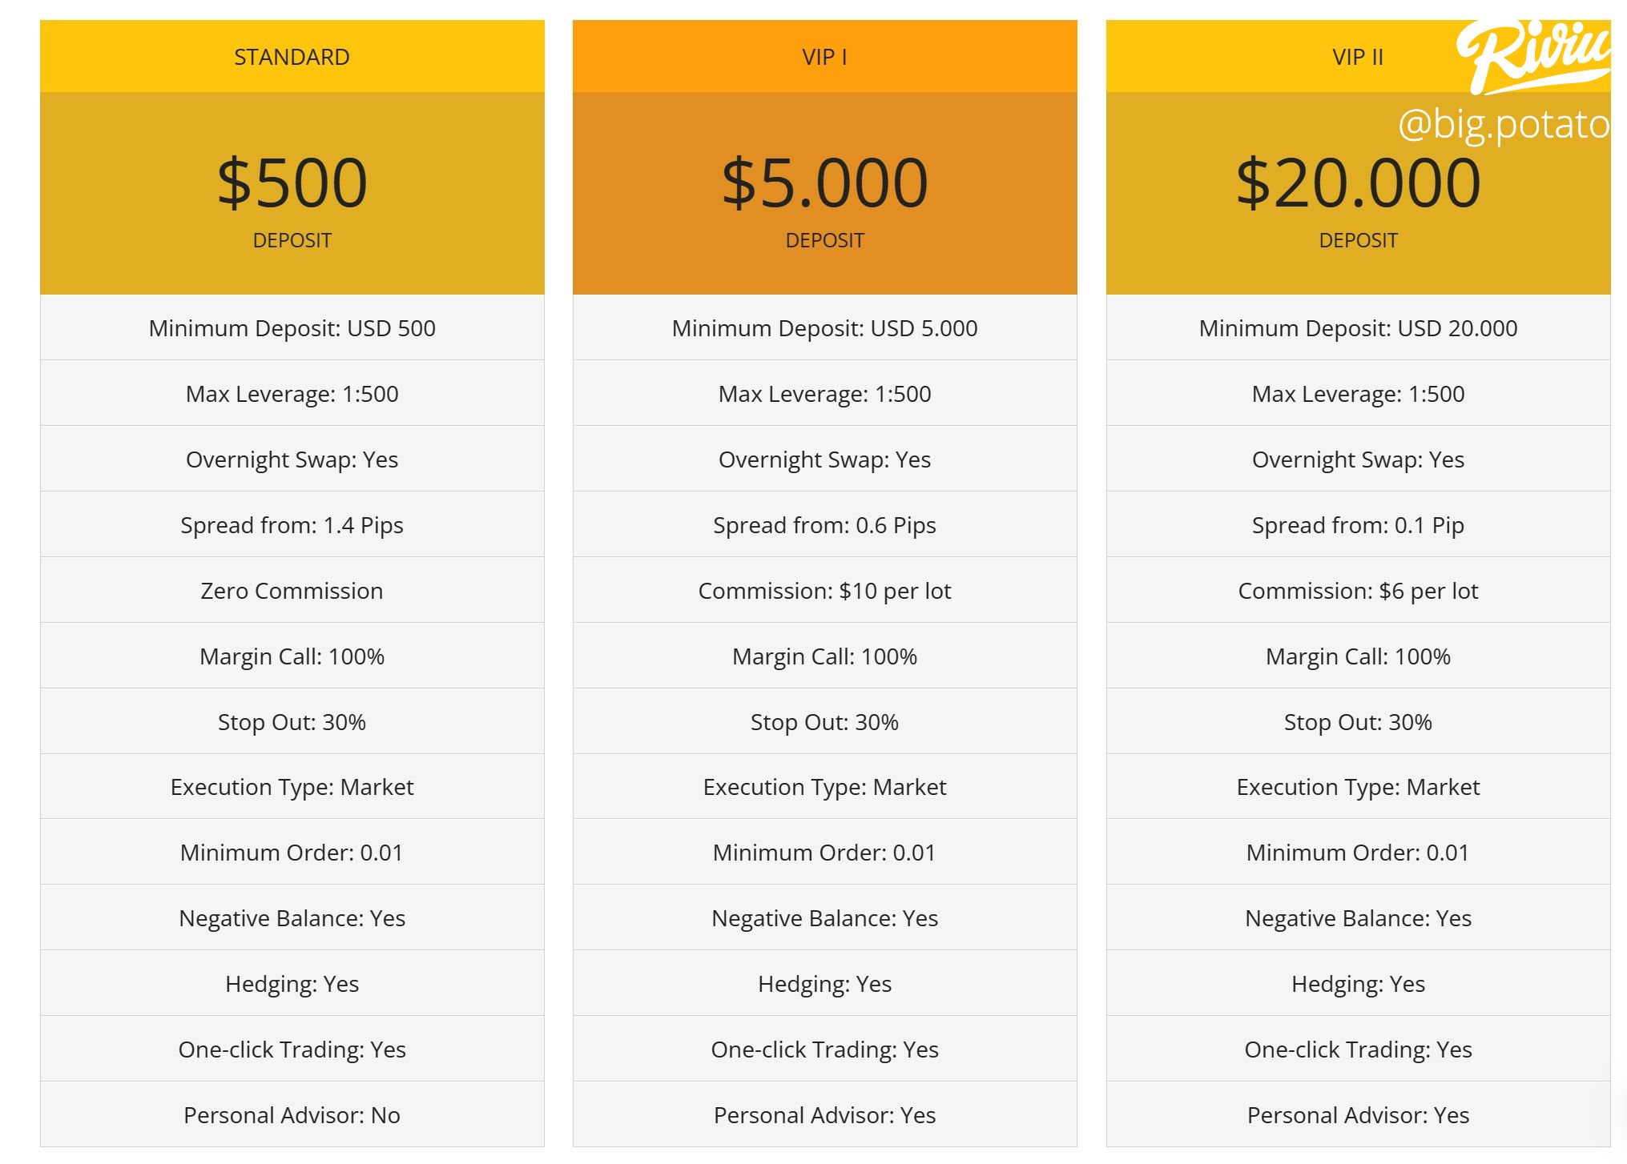Click the @big.potato username text
Screen dimensions: 1627x1164
(x=1503, y=124)
